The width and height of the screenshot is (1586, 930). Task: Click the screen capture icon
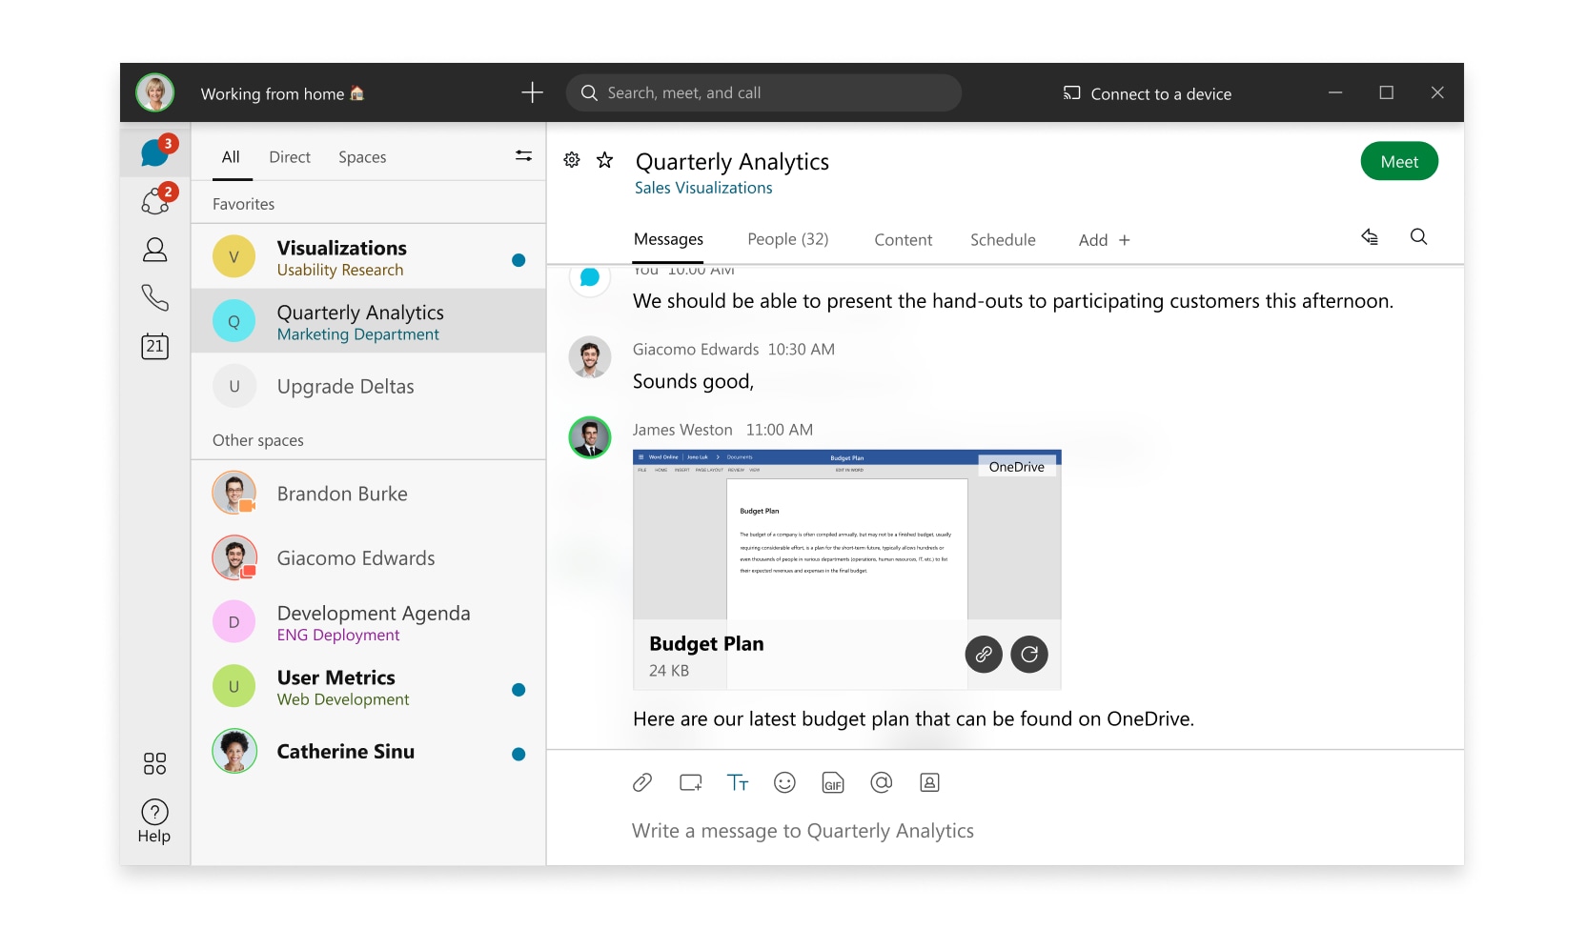tap(691, 782)
